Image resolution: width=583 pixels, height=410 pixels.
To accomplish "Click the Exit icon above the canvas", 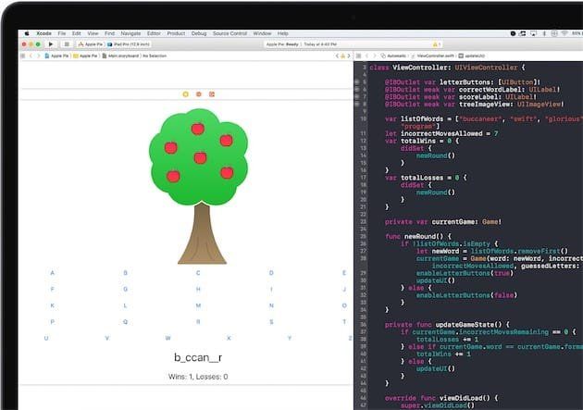I will point(211,93).
